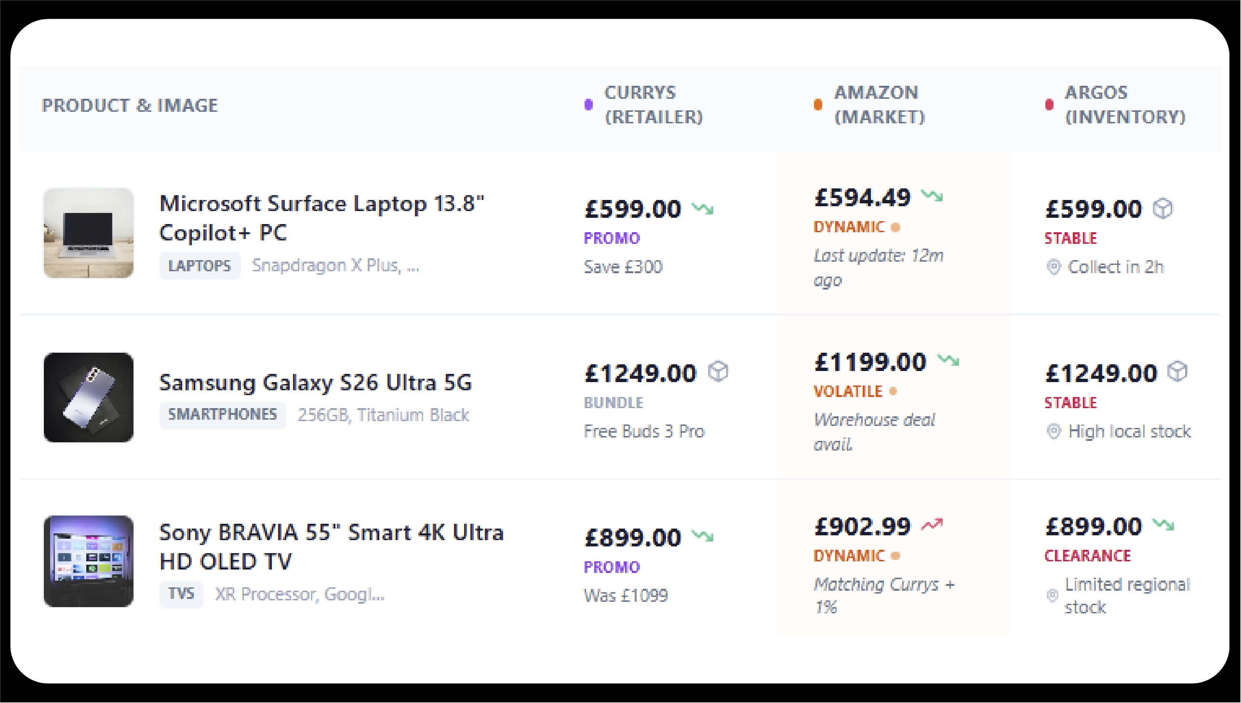
Task: Click the Currys (Retailer) column header
Action: (654, 105)
